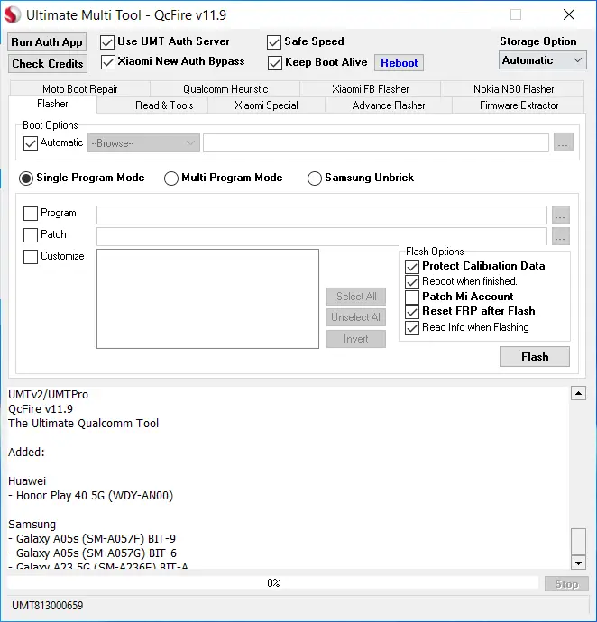Click the Stop button
The width and height of the screenshot is (597, 622).
coord(566,584)
